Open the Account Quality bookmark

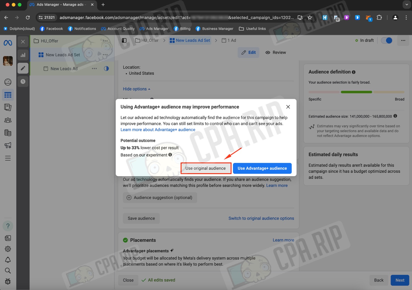(x=118, y=29)
